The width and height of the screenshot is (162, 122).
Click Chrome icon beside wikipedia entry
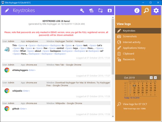point(7,91)
